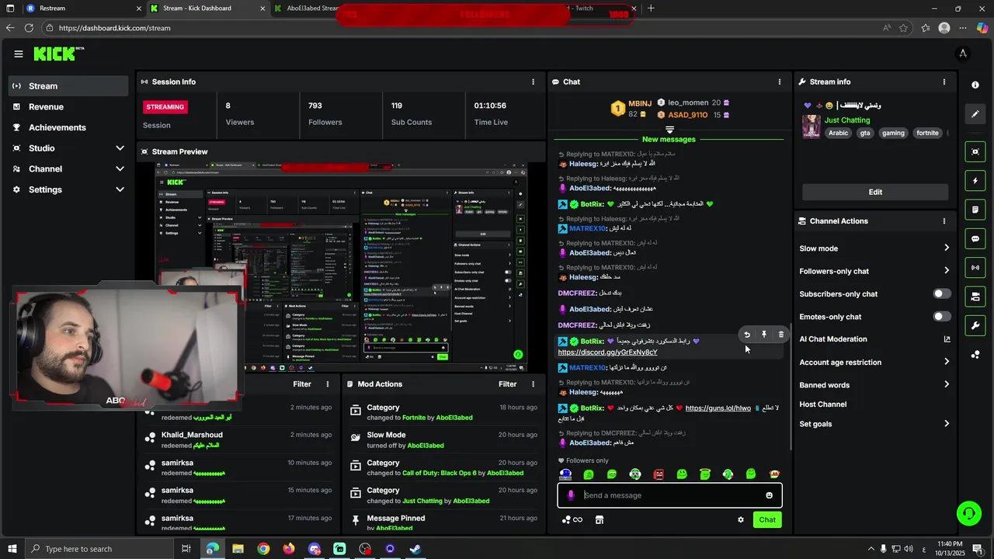Open chat settings gear next to Chat button

pos(740,519)
